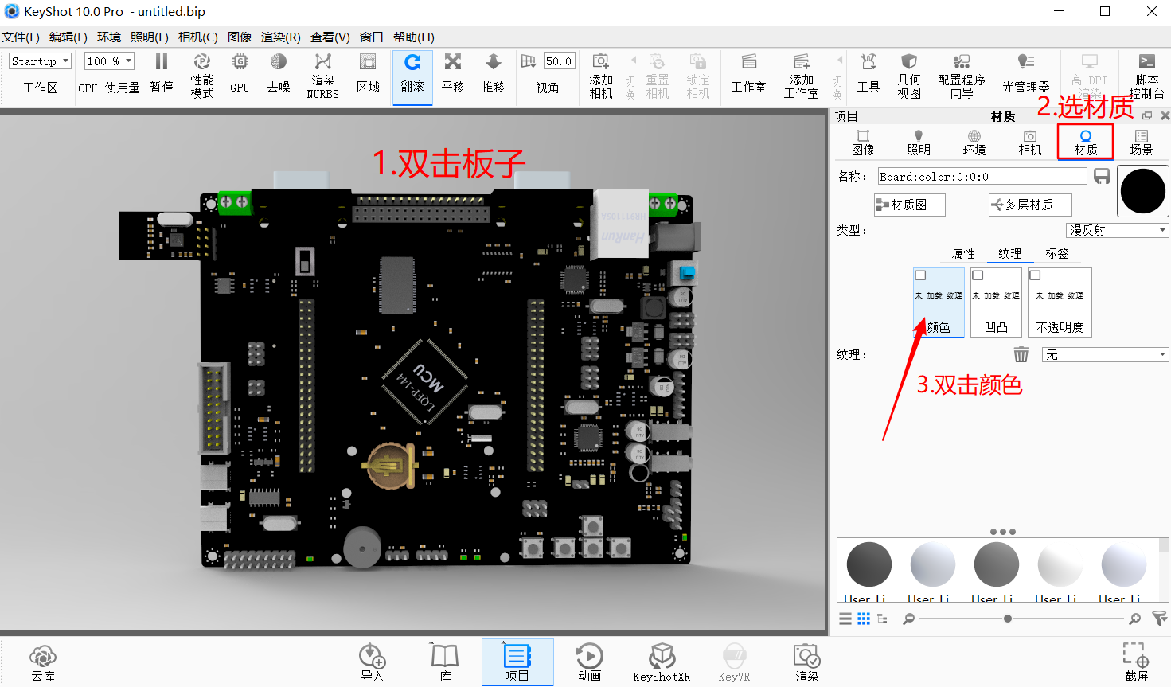Click 渲染 render icon at bottom
The width and height of the screenshot is (1171, 687).
coord(807,663)
